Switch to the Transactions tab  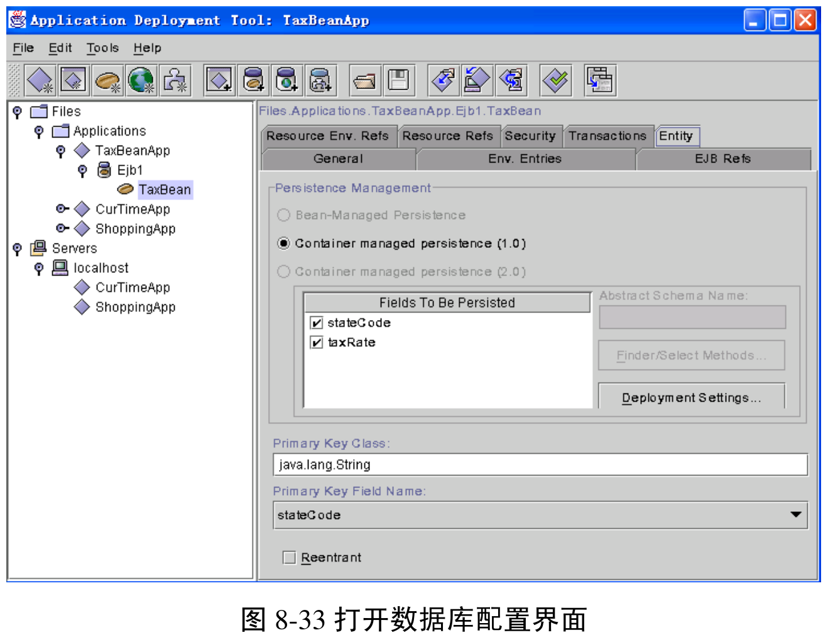click(607, 136)
